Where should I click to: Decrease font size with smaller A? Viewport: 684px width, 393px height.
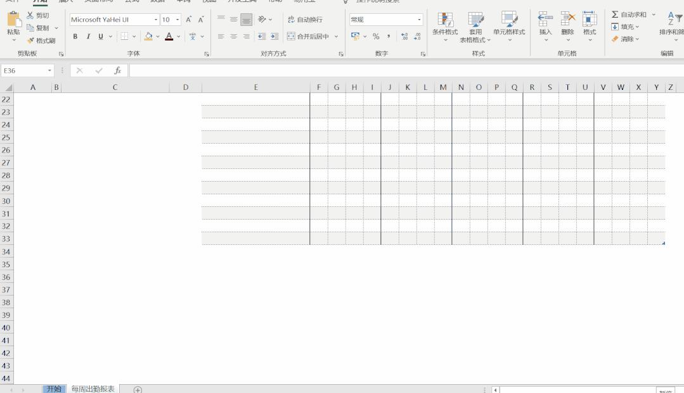coord(201,20)
